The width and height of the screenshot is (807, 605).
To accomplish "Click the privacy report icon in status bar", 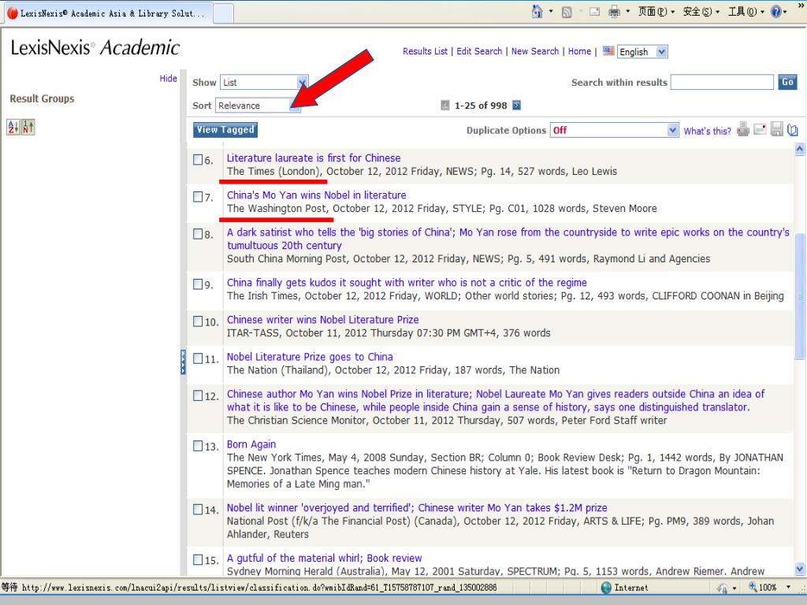I will 723,588.
